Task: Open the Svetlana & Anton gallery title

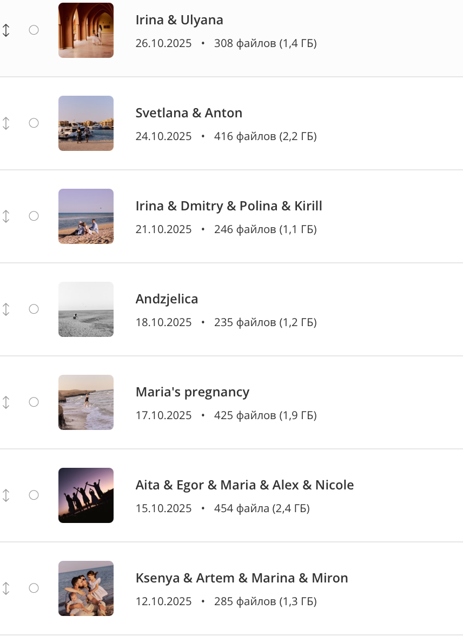Action: [x=189, y=113]
